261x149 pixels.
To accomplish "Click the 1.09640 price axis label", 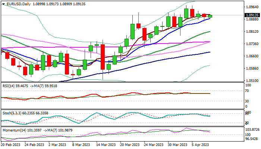I will coord(252,7).
